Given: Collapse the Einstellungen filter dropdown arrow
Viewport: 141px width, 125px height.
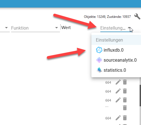Looking at the screenshot, I should [129, 28].
